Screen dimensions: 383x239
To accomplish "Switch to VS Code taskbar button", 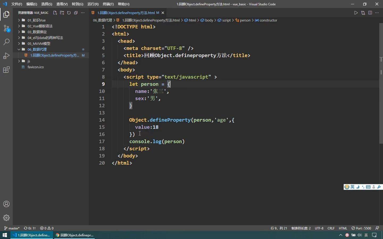I will click(32, 235).
